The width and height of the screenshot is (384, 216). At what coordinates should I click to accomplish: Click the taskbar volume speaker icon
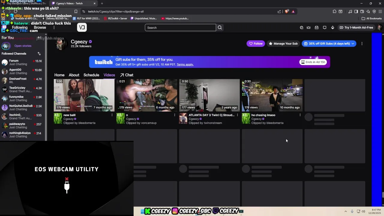point(363,211)
